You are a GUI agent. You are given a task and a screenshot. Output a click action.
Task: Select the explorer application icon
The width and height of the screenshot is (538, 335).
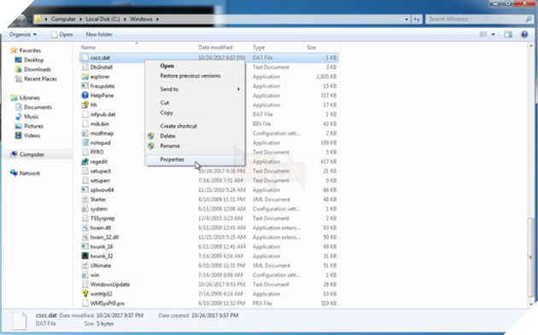pyautogui.click(x=85, y=77)
